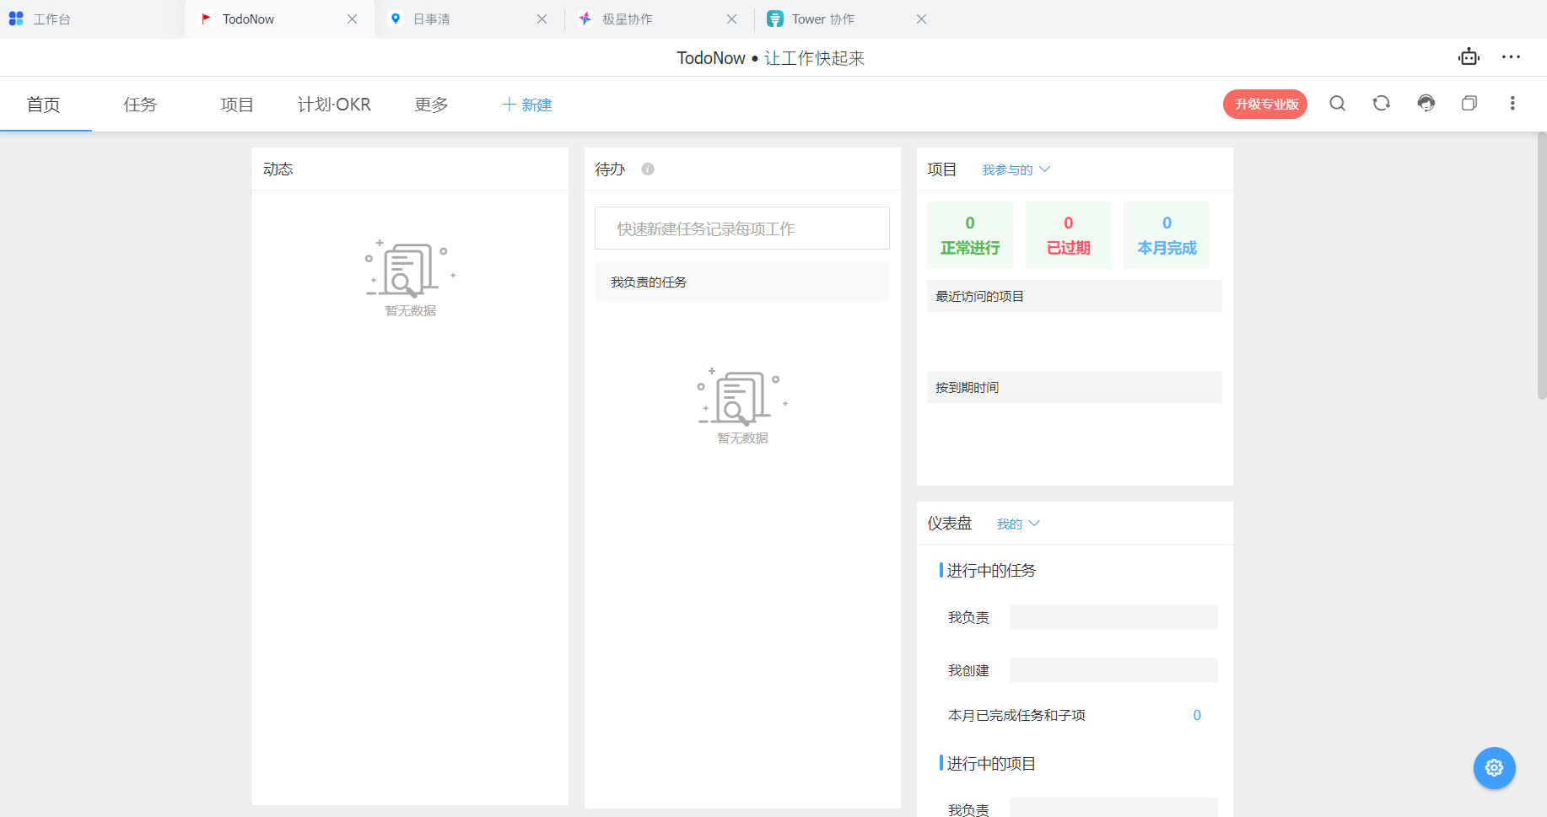The image size is (1547, 817).
Task: Close the TodoNow tab
Action: pos(353,19)
